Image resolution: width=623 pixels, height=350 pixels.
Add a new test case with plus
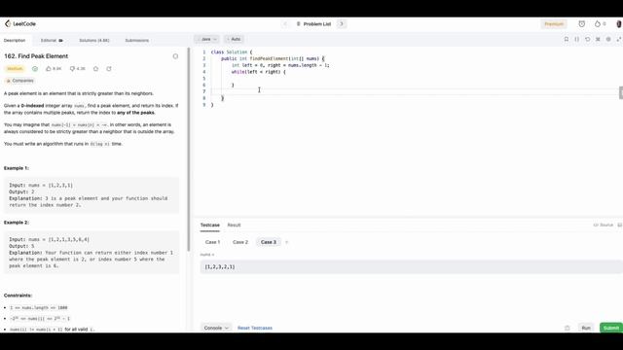coord(286,242)
